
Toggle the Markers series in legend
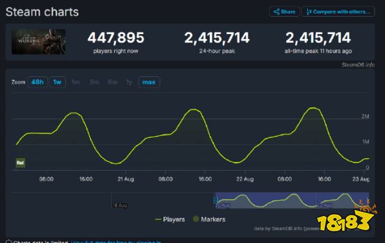[x=209, y=219]
